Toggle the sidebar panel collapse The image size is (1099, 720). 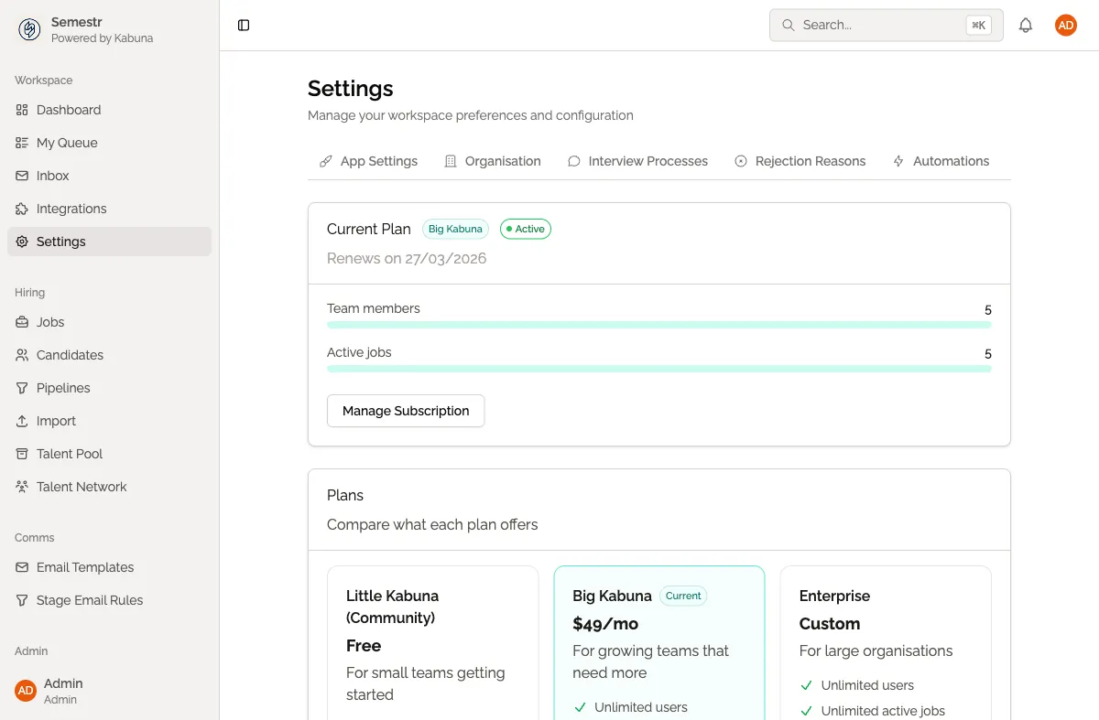[x=243, y=25]
